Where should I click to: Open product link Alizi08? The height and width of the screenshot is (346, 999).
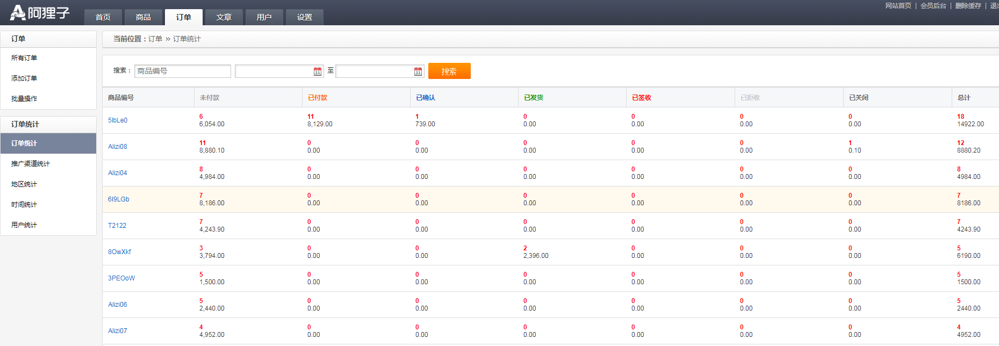pyautogui.click(x=118, y=147)
